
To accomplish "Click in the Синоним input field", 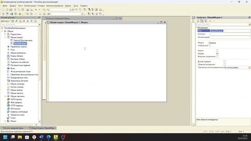I will click(x=230, y=34).
